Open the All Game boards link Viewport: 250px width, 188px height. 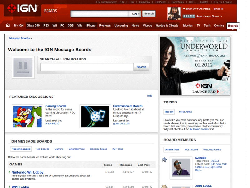click(x=199, y=129)
